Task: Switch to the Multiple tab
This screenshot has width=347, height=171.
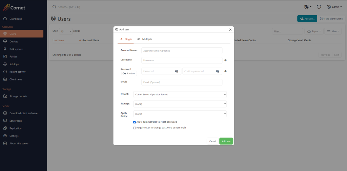Action: (144, 39)
